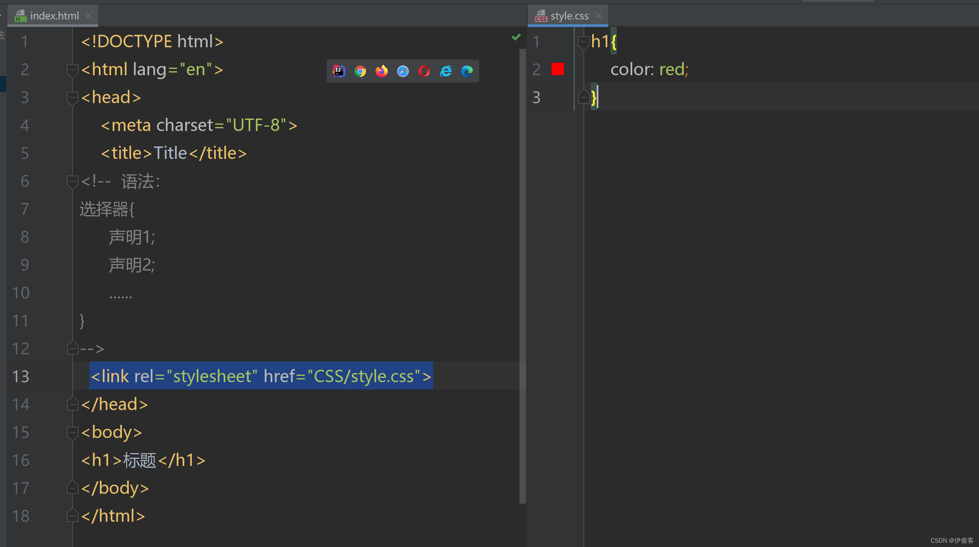The image size is (979, 547).
Task: Collapse the html tag fold on line 2
Action: (x=72, y=71)
